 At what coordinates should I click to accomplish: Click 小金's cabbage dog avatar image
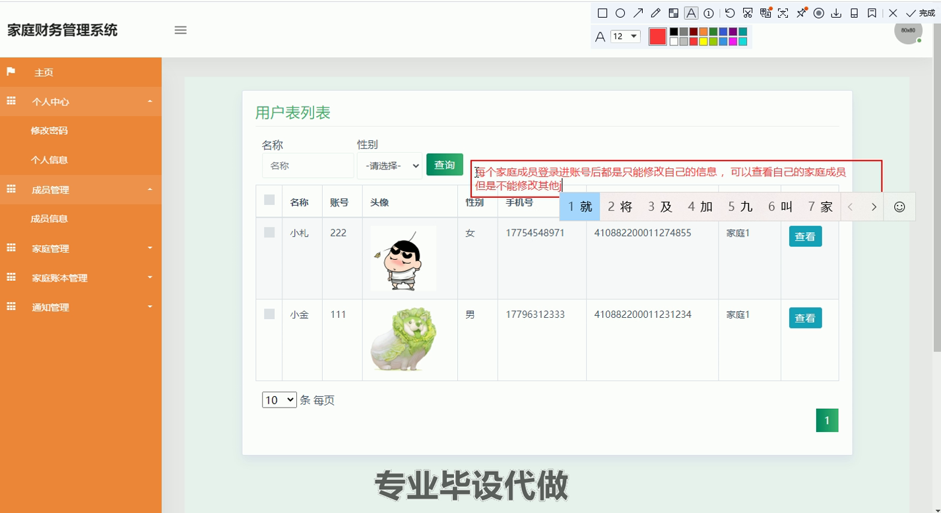pyautogui.click(x=403, y=340)
